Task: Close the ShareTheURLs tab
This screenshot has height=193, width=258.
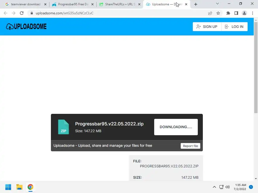Action: (139, 4)
